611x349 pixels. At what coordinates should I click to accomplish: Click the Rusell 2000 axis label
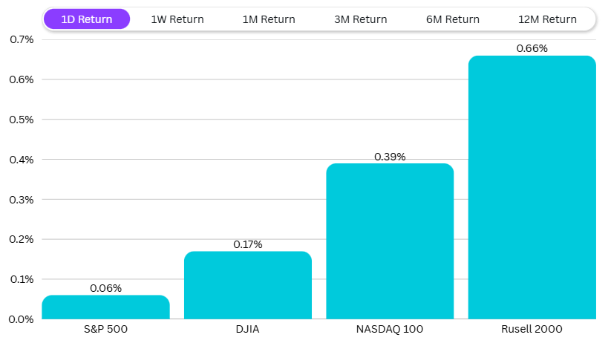coord(532,329)
